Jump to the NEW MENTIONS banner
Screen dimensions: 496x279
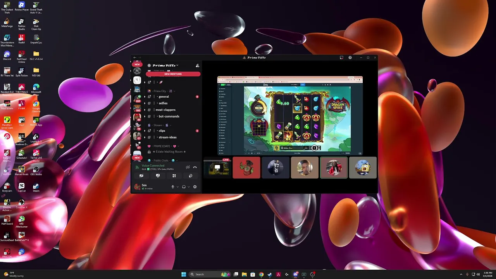pos(173,74)
